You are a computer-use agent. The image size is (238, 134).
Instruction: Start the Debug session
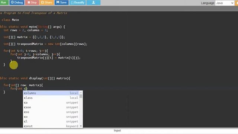click(17, 3)
